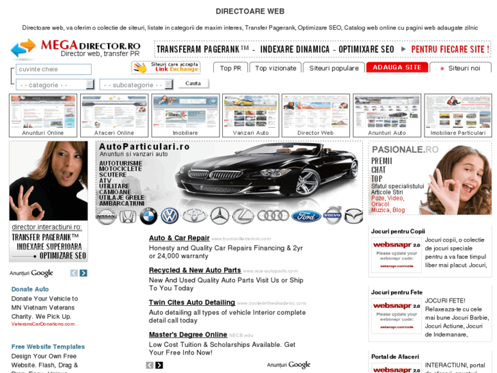Viewport: 497px width, 373px height.
Task: Open Vanzari Auto thumbnail
Action: tap(251, 115)
